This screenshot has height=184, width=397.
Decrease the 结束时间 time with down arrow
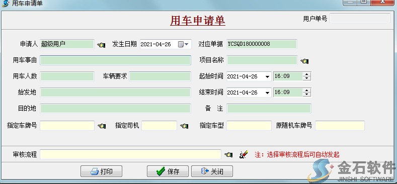(306, 95)
